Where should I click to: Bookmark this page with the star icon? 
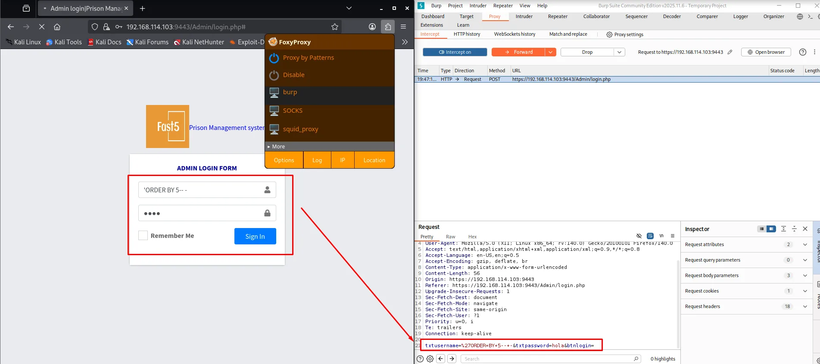pos(335,27)
